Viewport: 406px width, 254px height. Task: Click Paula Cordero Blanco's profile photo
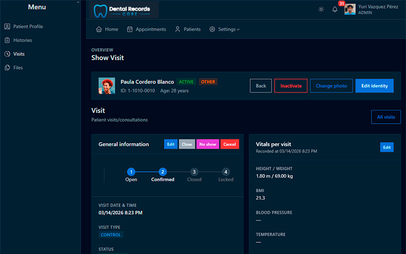click(x=107, y=86)
